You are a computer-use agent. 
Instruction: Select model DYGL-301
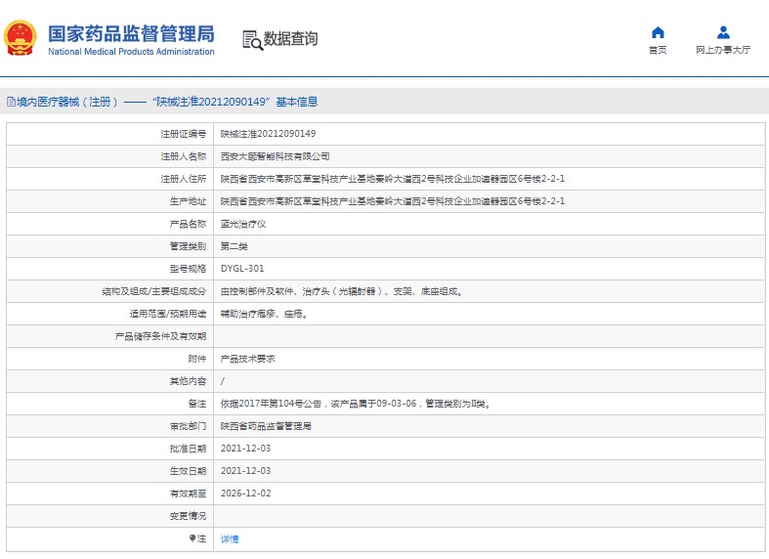(x=242, y=269)
